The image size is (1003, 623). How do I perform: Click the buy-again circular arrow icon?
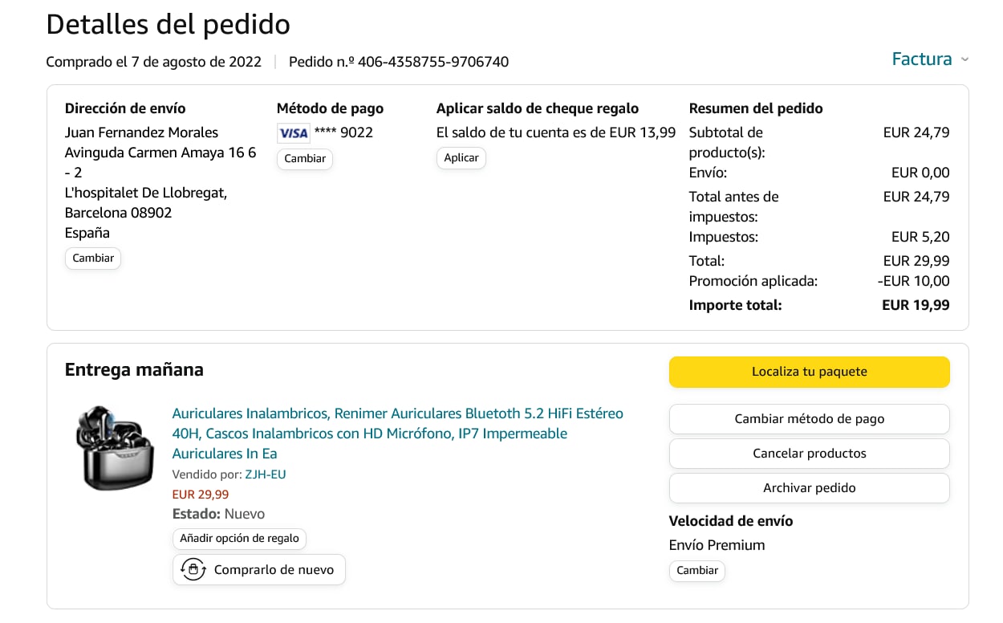click(193, 570)
